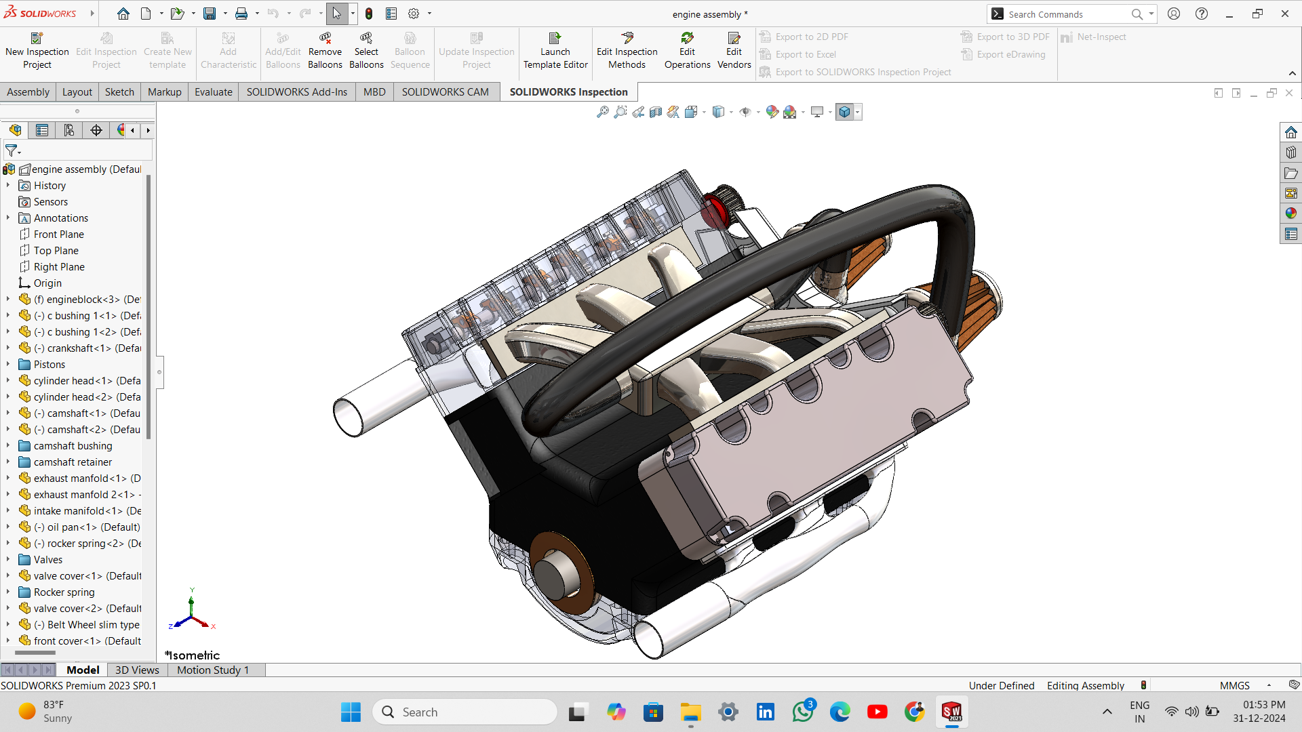This screenshot has height=732, width=1302.
Task: Click New Inspection Project button
Action: pos(37,51)
